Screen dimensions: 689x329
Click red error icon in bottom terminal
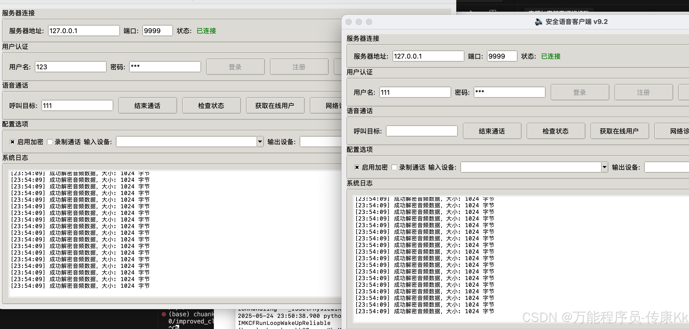point(164,314)
